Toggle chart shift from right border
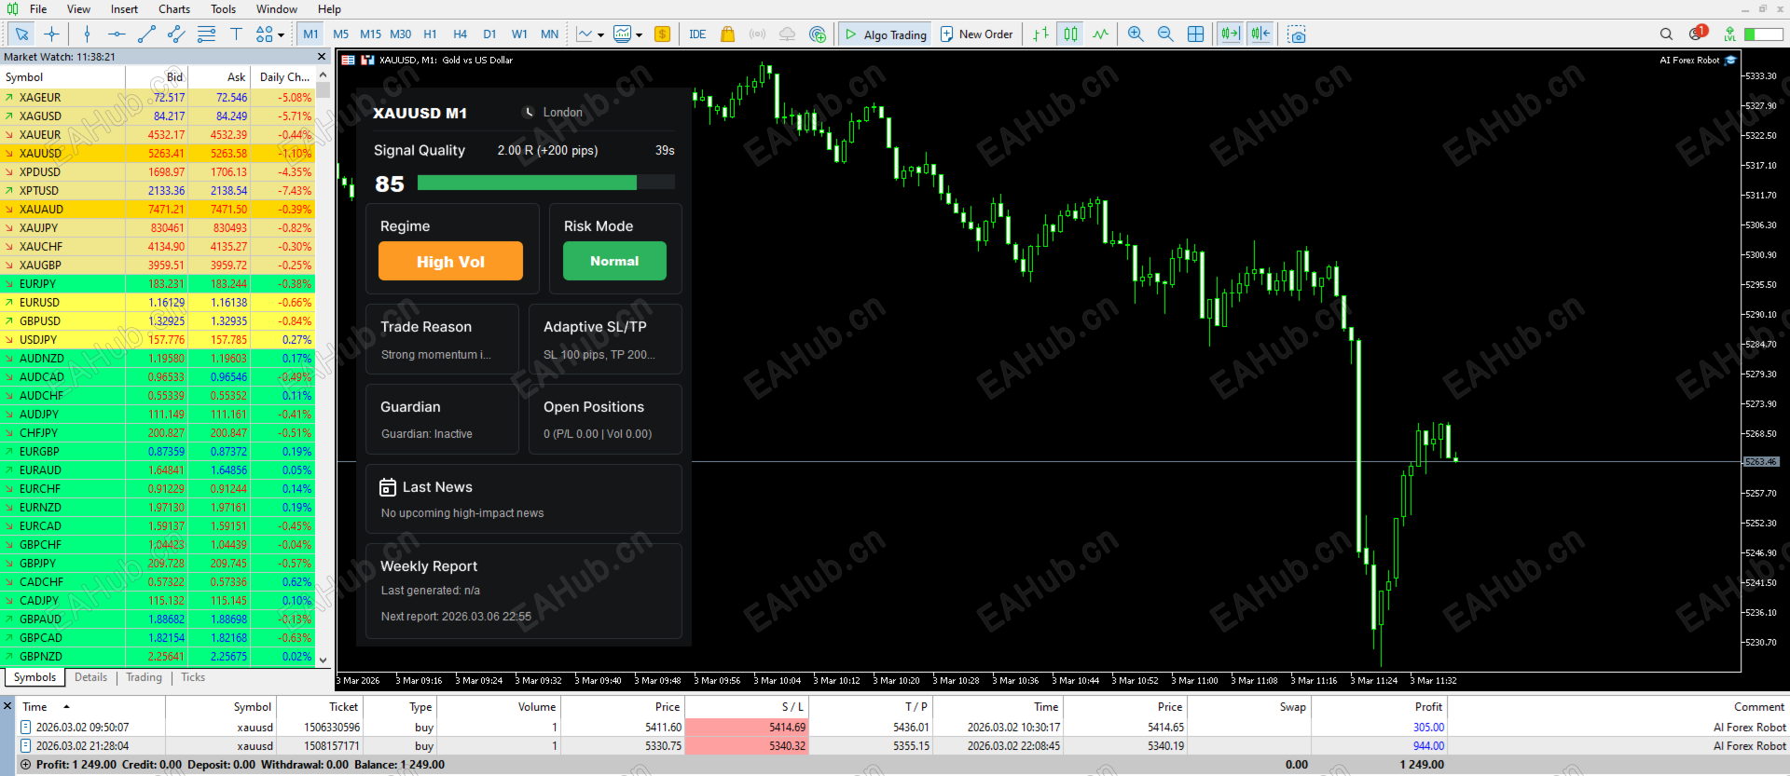The height and width of the screenshot is (776, 1790). click(1260, 34)
